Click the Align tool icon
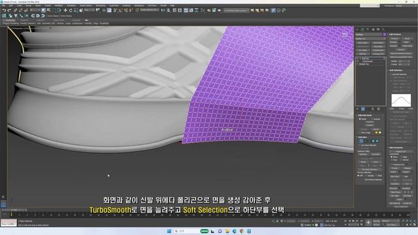418x235 pixels. coord(169,10)
